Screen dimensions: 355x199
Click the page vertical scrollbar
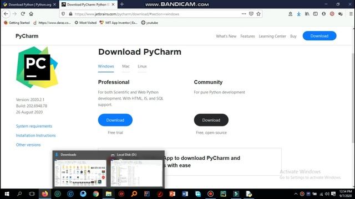[353, 98]
